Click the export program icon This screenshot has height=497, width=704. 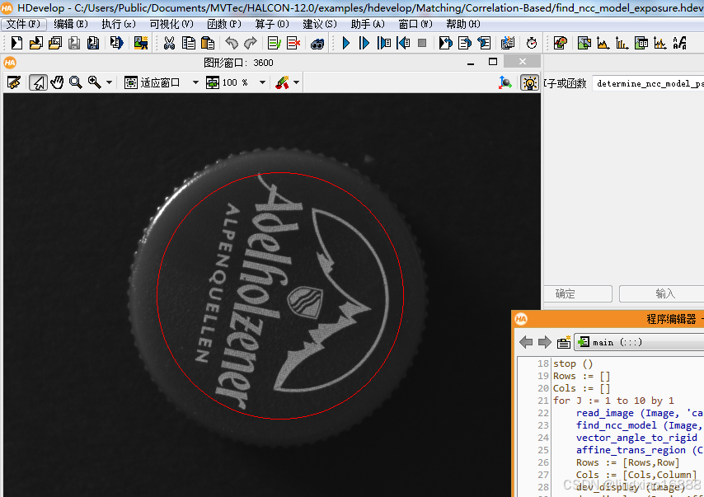point(116,43)
